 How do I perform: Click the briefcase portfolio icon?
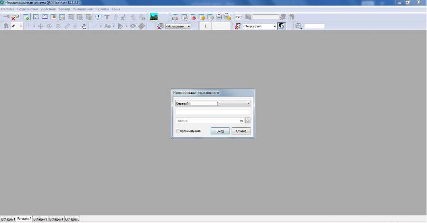coord(219,17)
